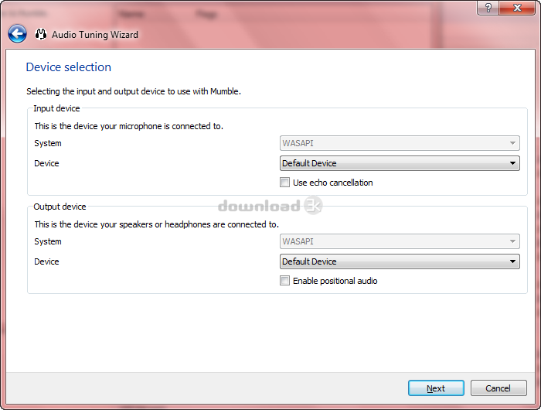Click the Mumble icon beside Audio Tuning Wizard
The width and height of the screenshot is (541, 410).
[41, 34]
